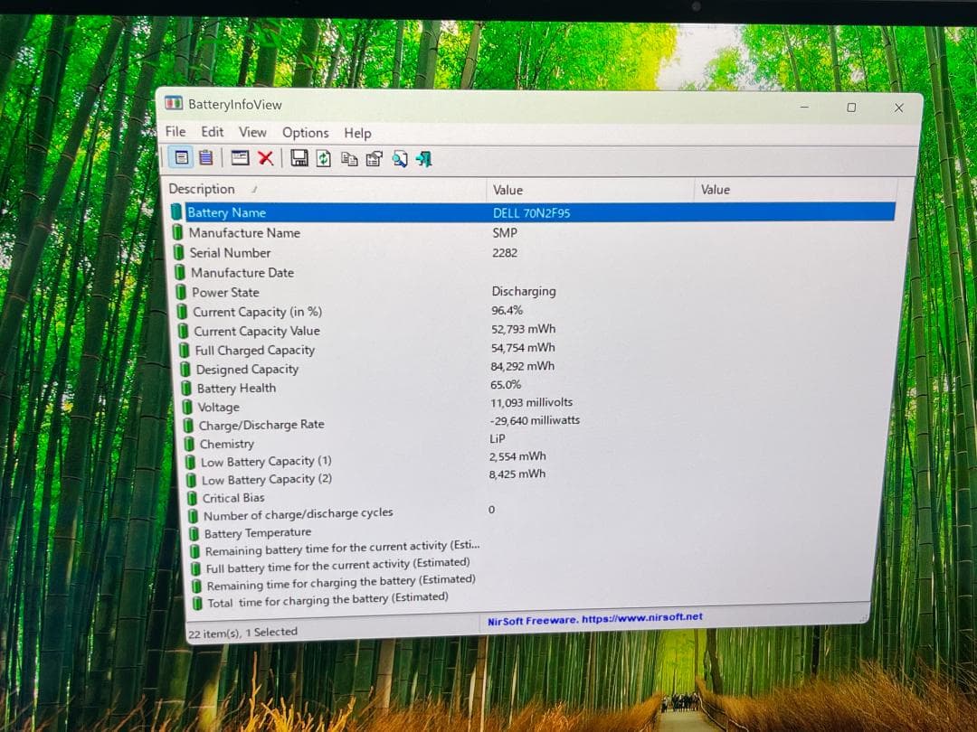977x732 pixels.
Task: Click the Find magnifier toolbar icon
Action: [x=399, y=159]
